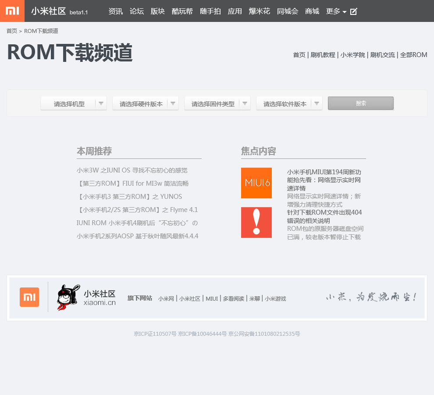Click the orange MI logo in header
The width and height of the screenshot is (434, 395).
point(12,11)
